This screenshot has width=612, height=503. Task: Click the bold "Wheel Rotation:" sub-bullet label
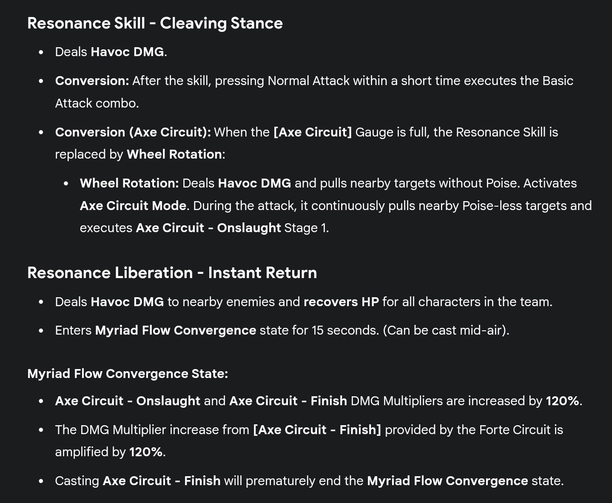click(129, 183)
